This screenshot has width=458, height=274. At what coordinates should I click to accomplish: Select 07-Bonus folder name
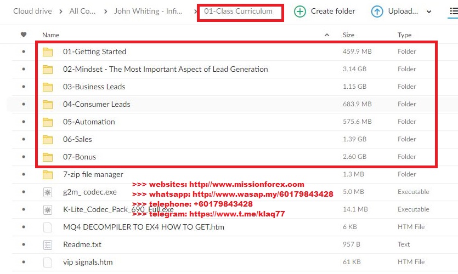click(x=80, y=157)
